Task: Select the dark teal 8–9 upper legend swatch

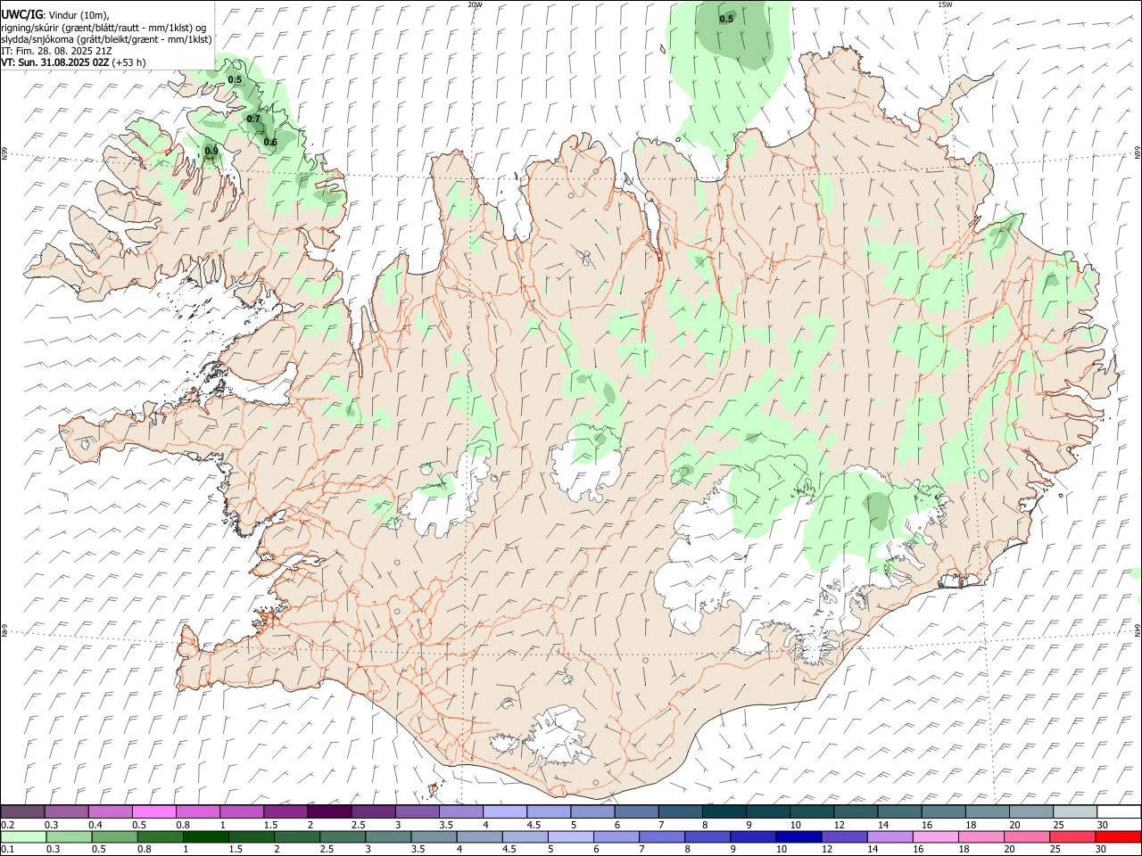Action: coord(724,811)
